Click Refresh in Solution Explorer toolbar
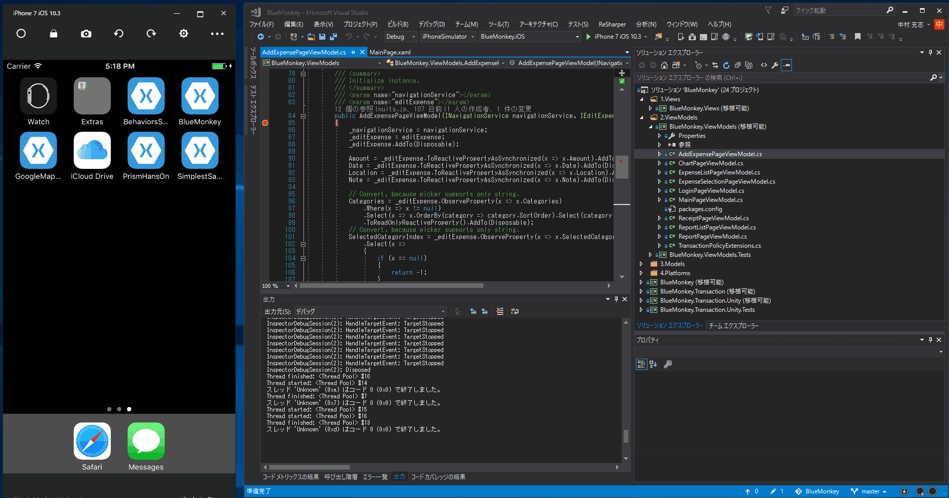Viewport: 949px width, 498px height. point(726,65)
